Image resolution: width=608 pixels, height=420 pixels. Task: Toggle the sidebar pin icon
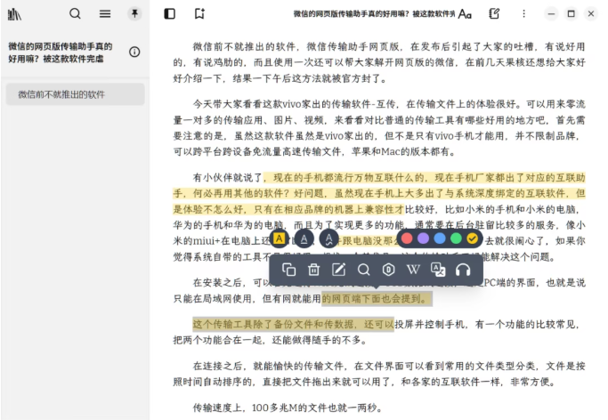(x=134, y=14)
